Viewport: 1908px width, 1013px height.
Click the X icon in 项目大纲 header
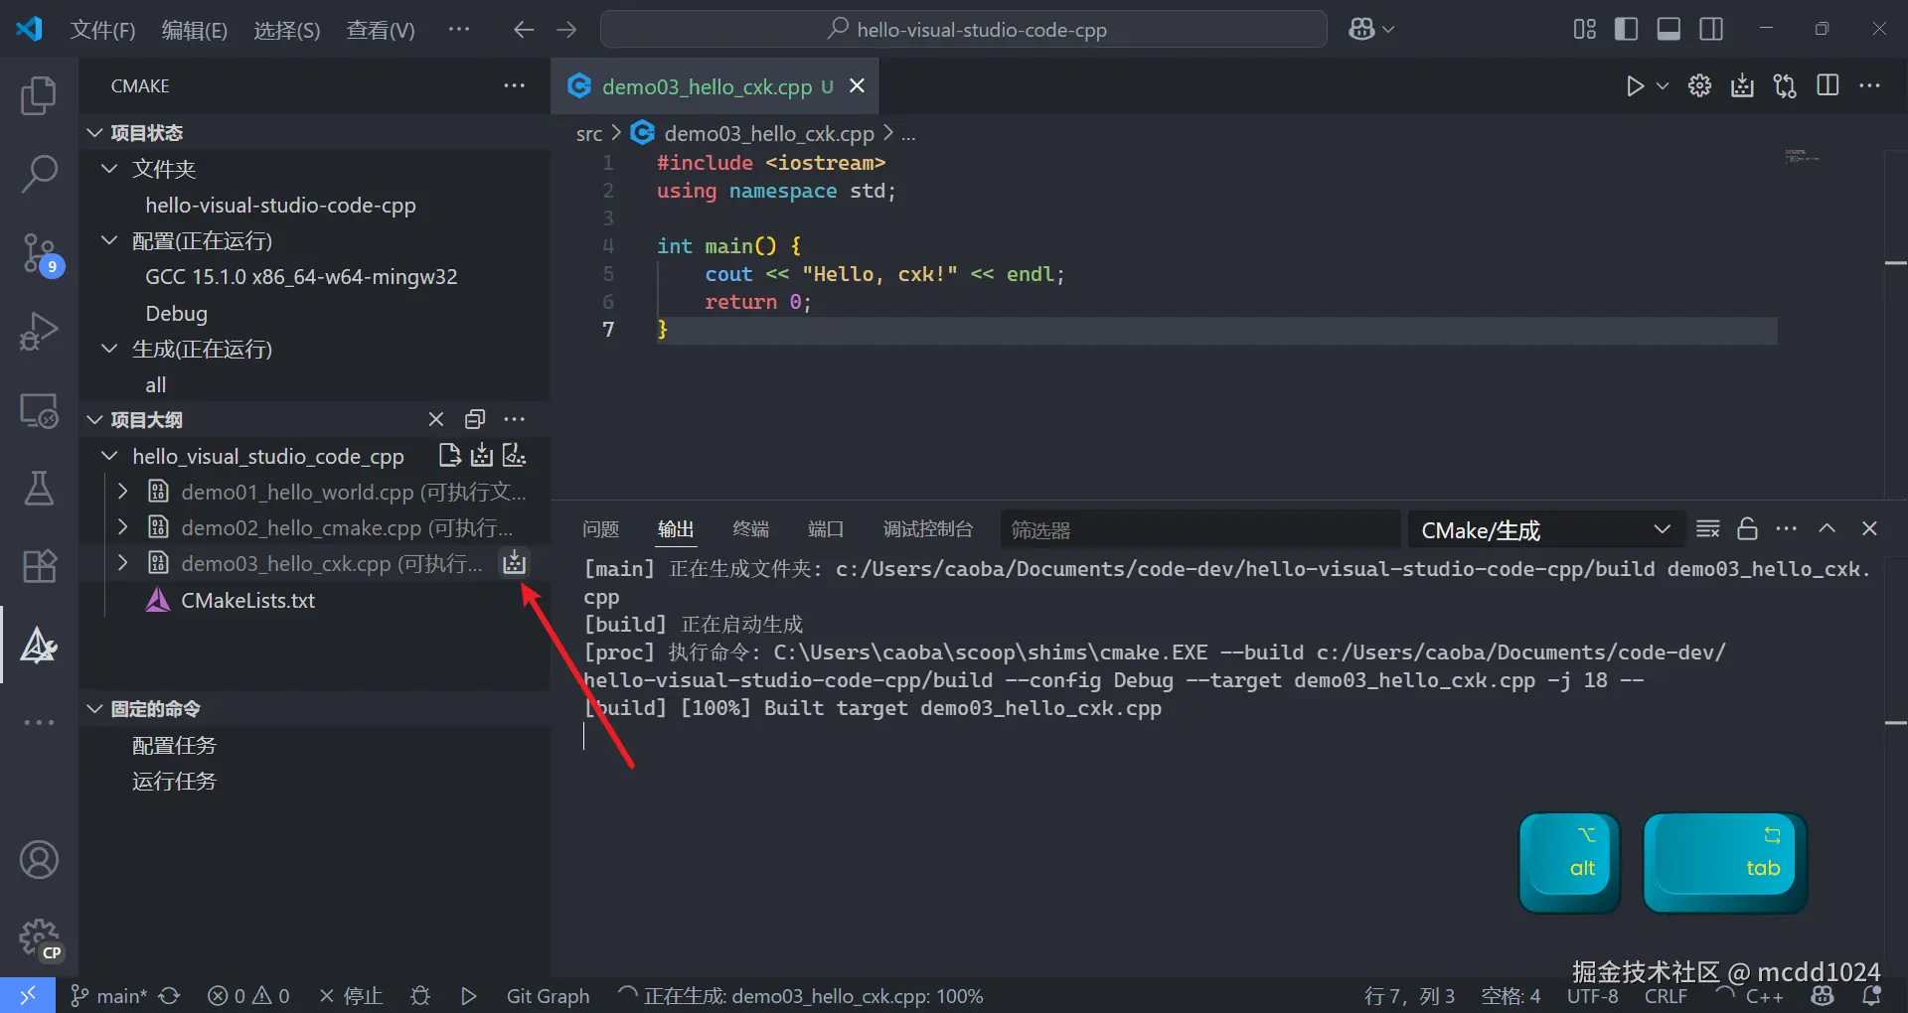(x=435, y=419)
